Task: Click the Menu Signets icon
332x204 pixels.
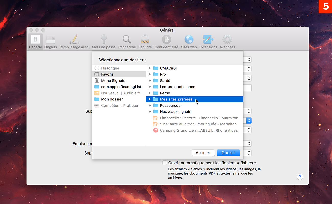Action: coord(97,81)
